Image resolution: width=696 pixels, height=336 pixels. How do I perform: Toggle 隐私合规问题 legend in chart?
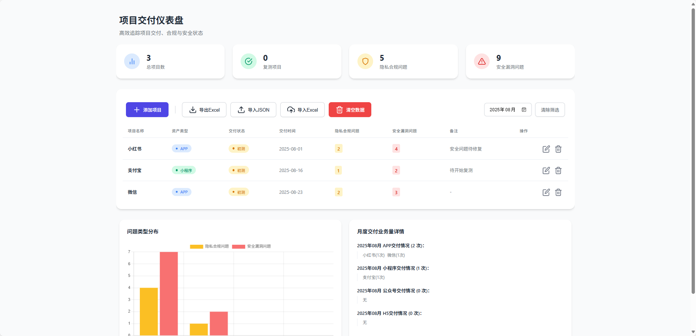pyautogui.click(x=209, y=247)
